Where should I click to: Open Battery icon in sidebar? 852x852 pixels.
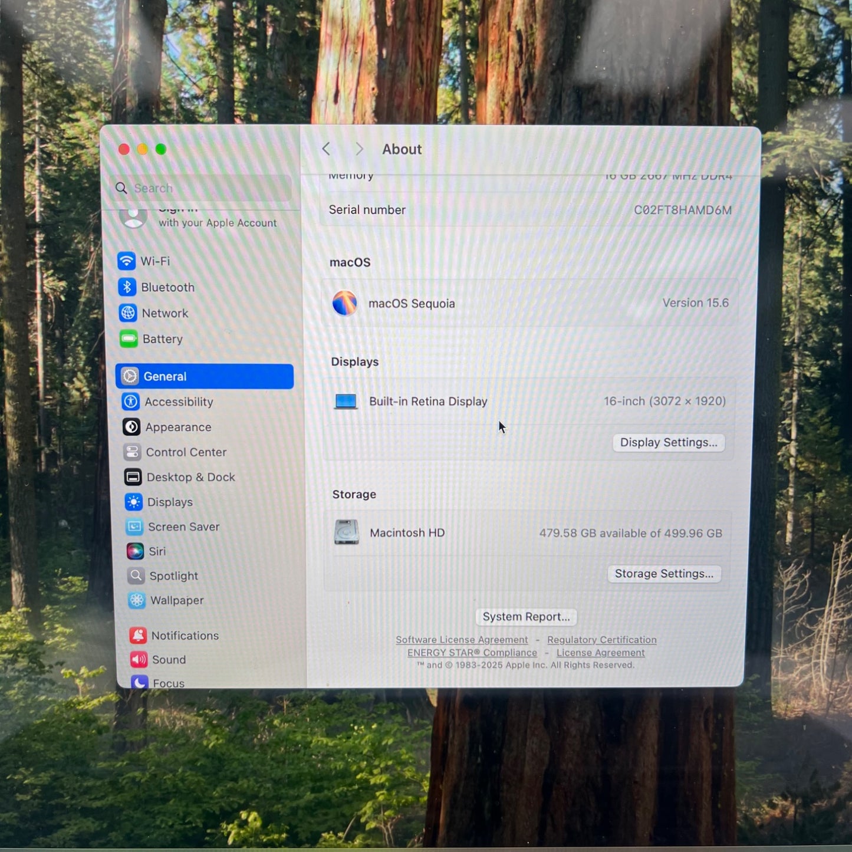129,339
